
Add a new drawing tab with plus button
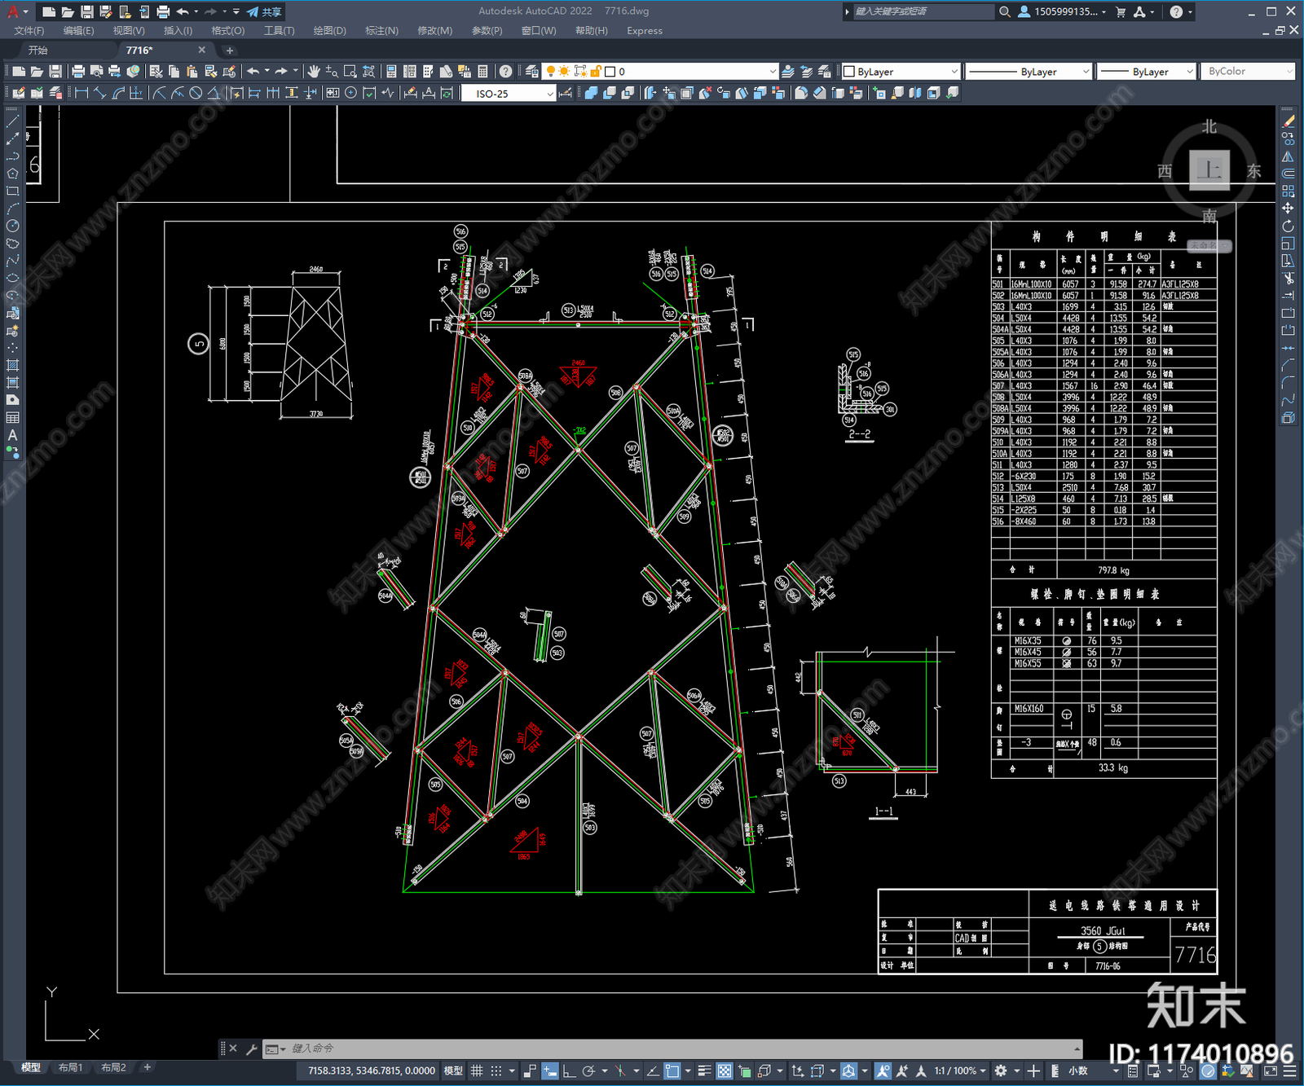(x=229, y=51)
